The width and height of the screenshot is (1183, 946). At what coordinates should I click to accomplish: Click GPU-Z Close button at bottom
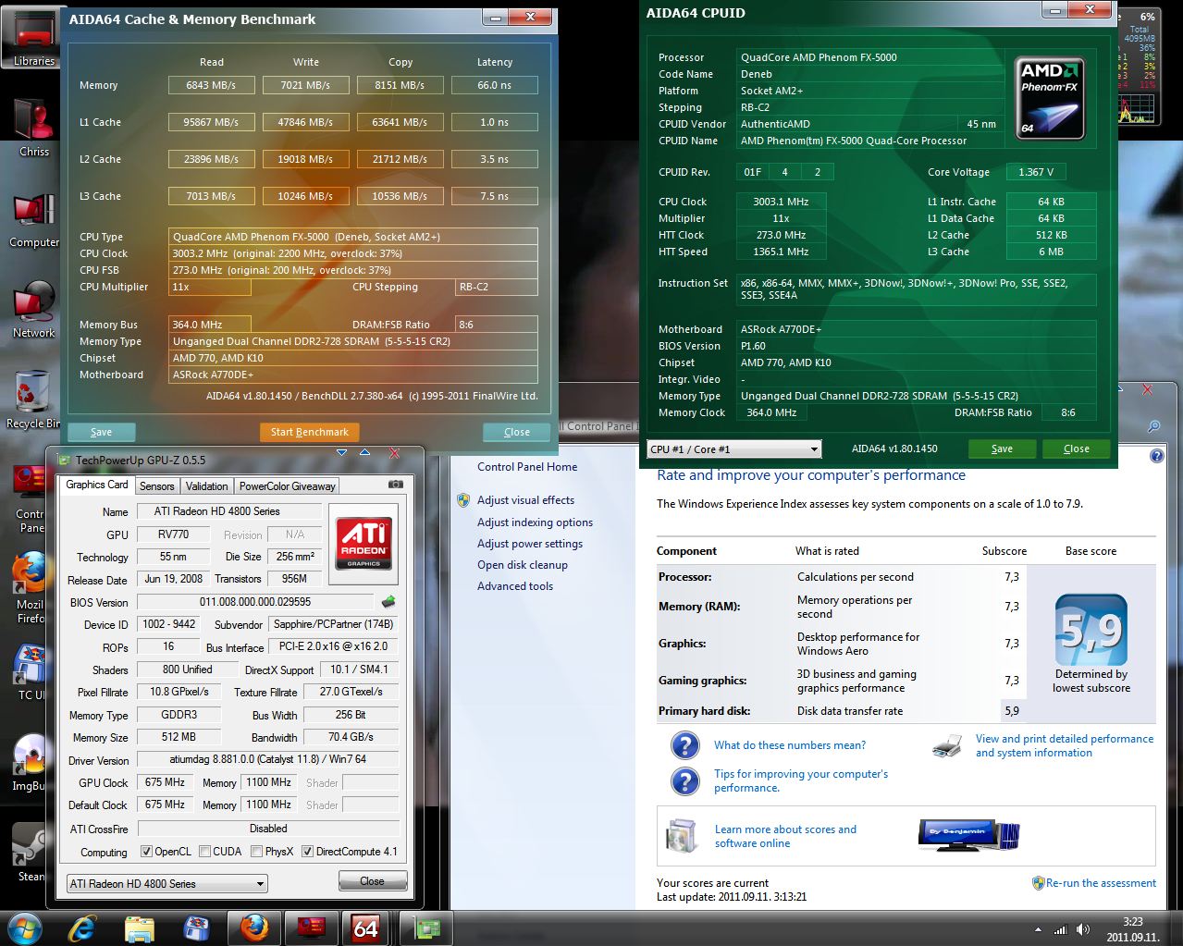tap(372, 881)
